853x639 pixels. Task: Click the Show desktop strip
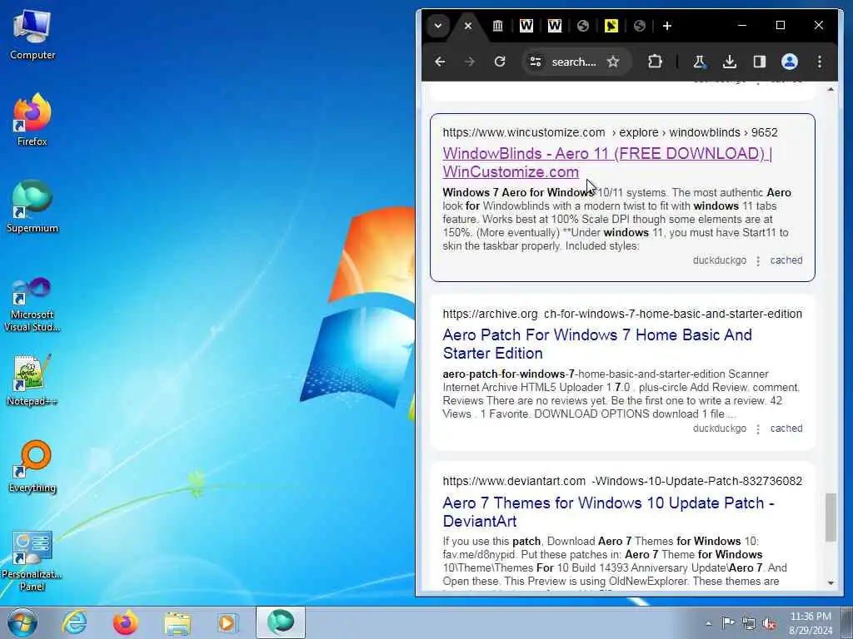[x=848, y=622]
